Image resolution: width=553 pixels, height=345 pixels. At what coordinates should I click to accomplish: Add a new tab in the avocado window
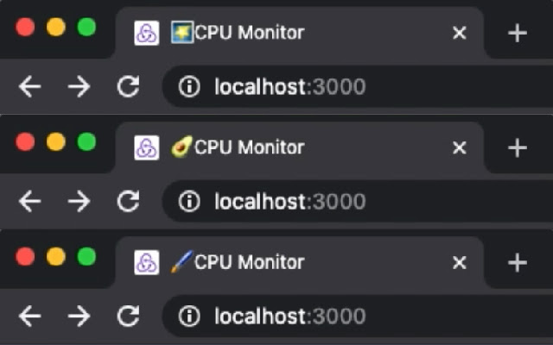point(517,147)
